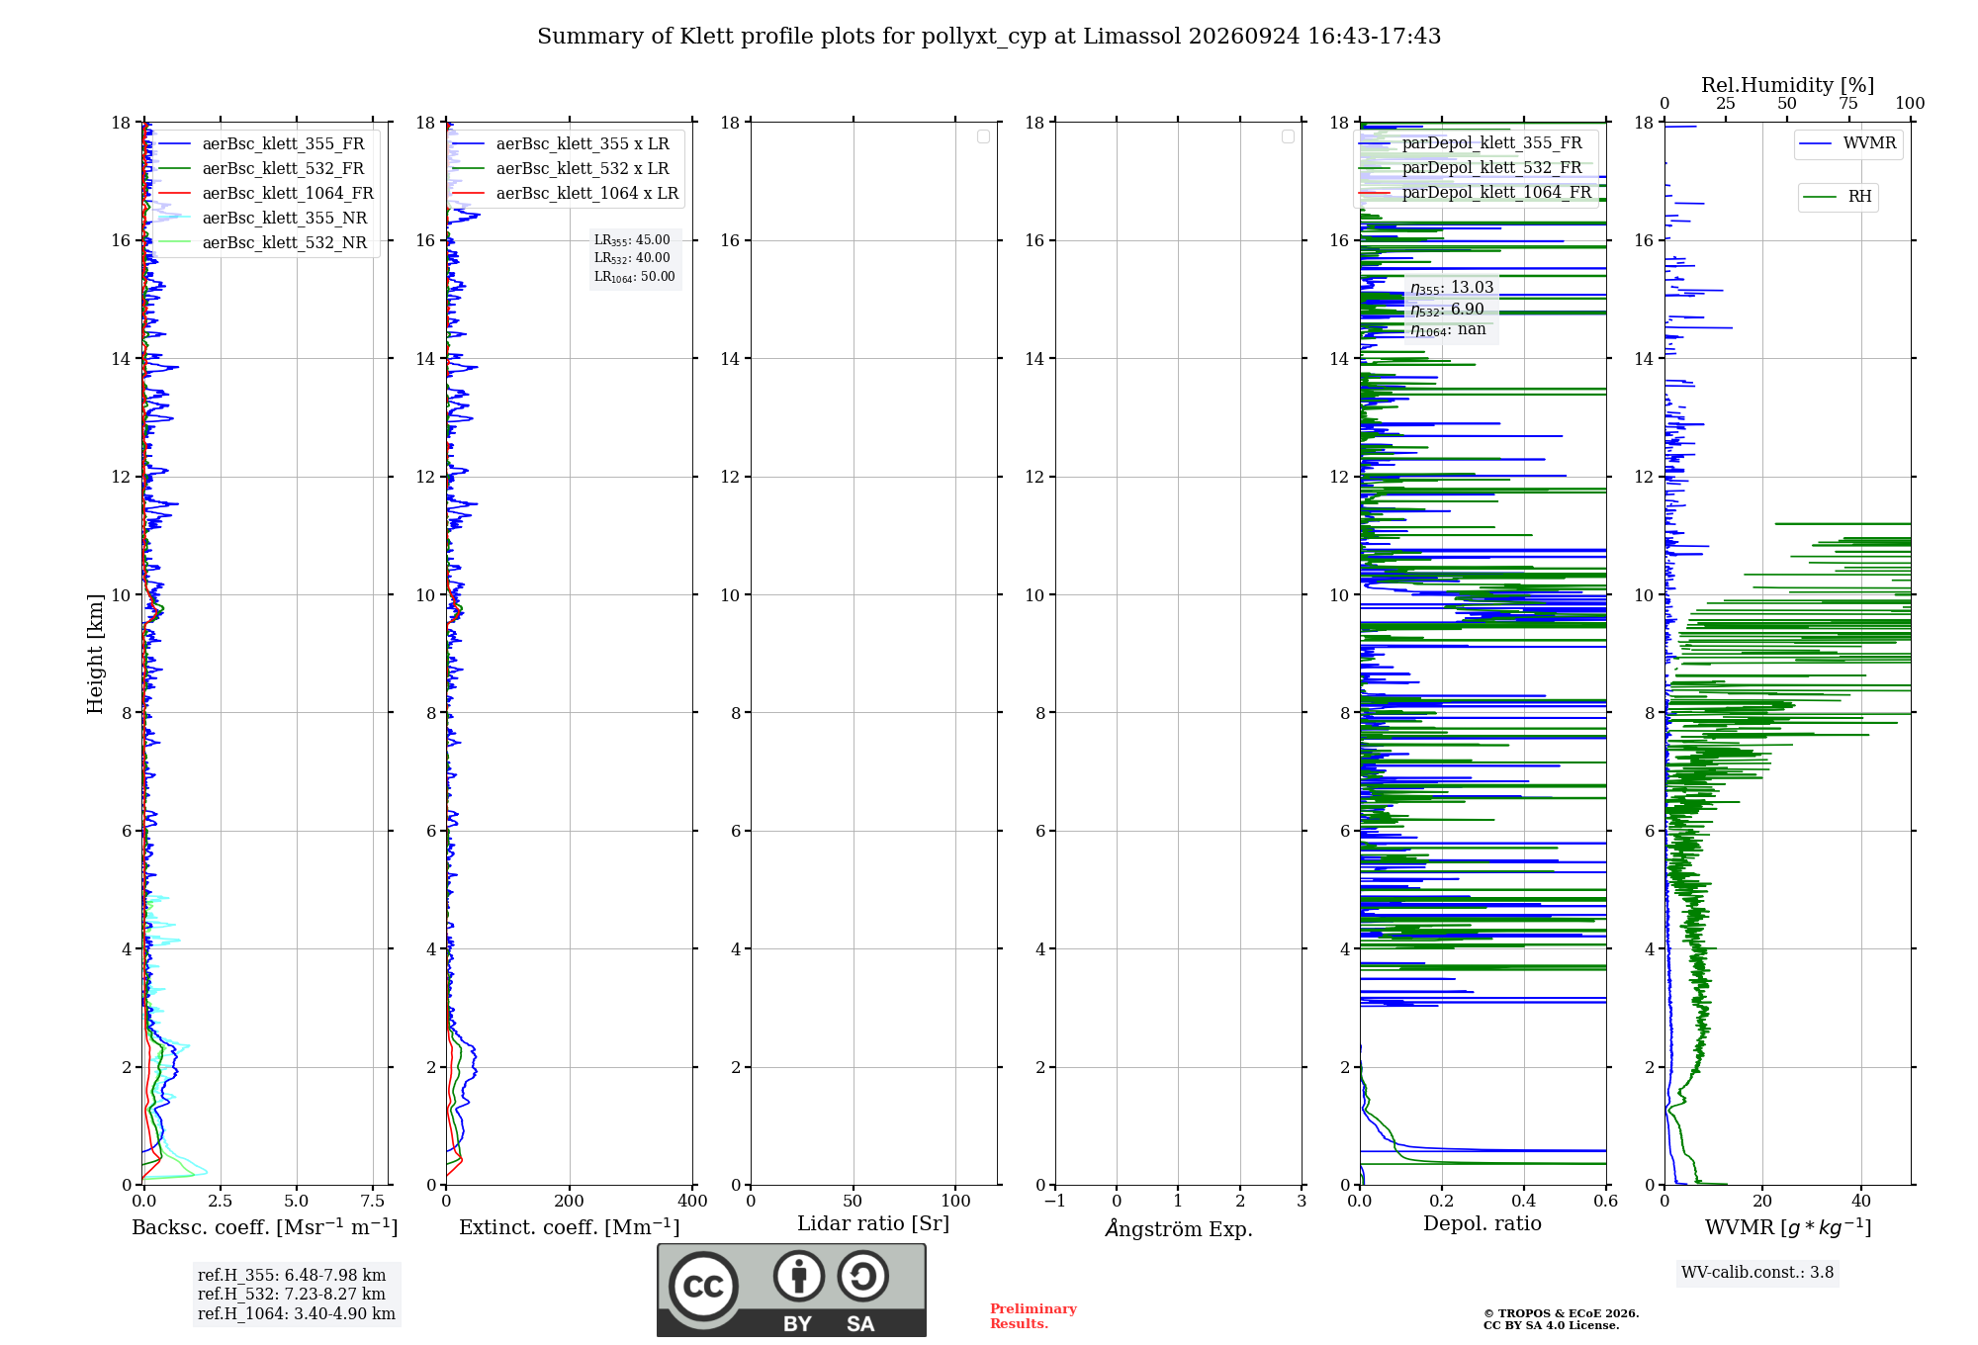Screen dimensions: 1978x1345
Task: Click the LR1064: 50.00 annotation
Action: [x=635, y=277]
